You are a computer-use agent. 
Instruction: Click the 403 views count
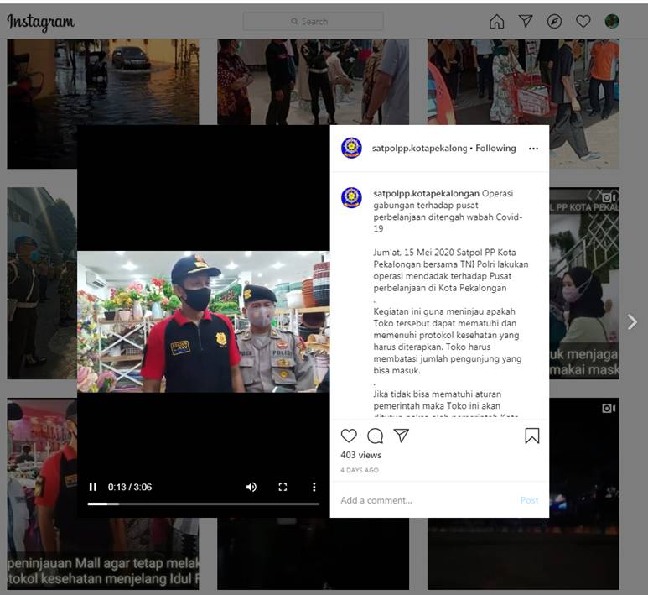pyautogui.click(x=360, y=455)
